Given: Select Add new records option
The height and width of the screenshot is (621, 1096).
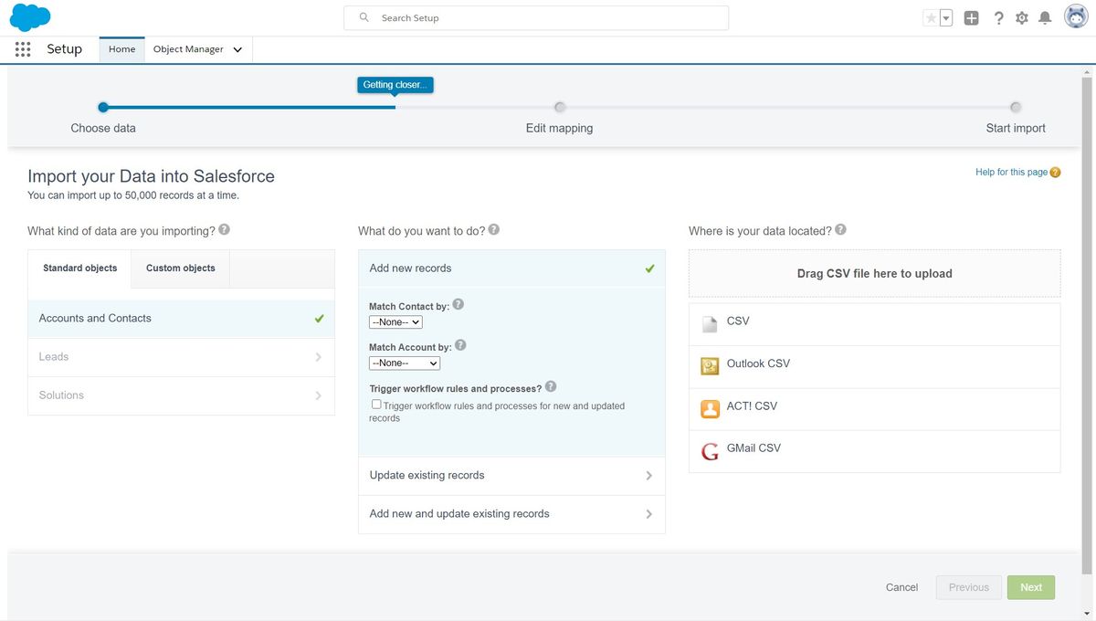Looking at the screenshot, I should (x=511, y=268).
